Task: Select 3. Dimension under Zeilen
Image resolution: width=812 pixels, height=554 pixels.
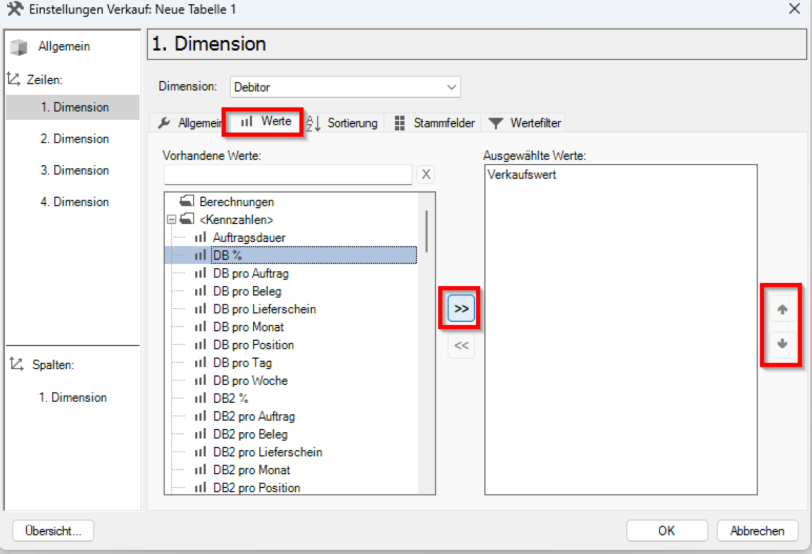Action: pyautogui.click(x=74, y=170)
